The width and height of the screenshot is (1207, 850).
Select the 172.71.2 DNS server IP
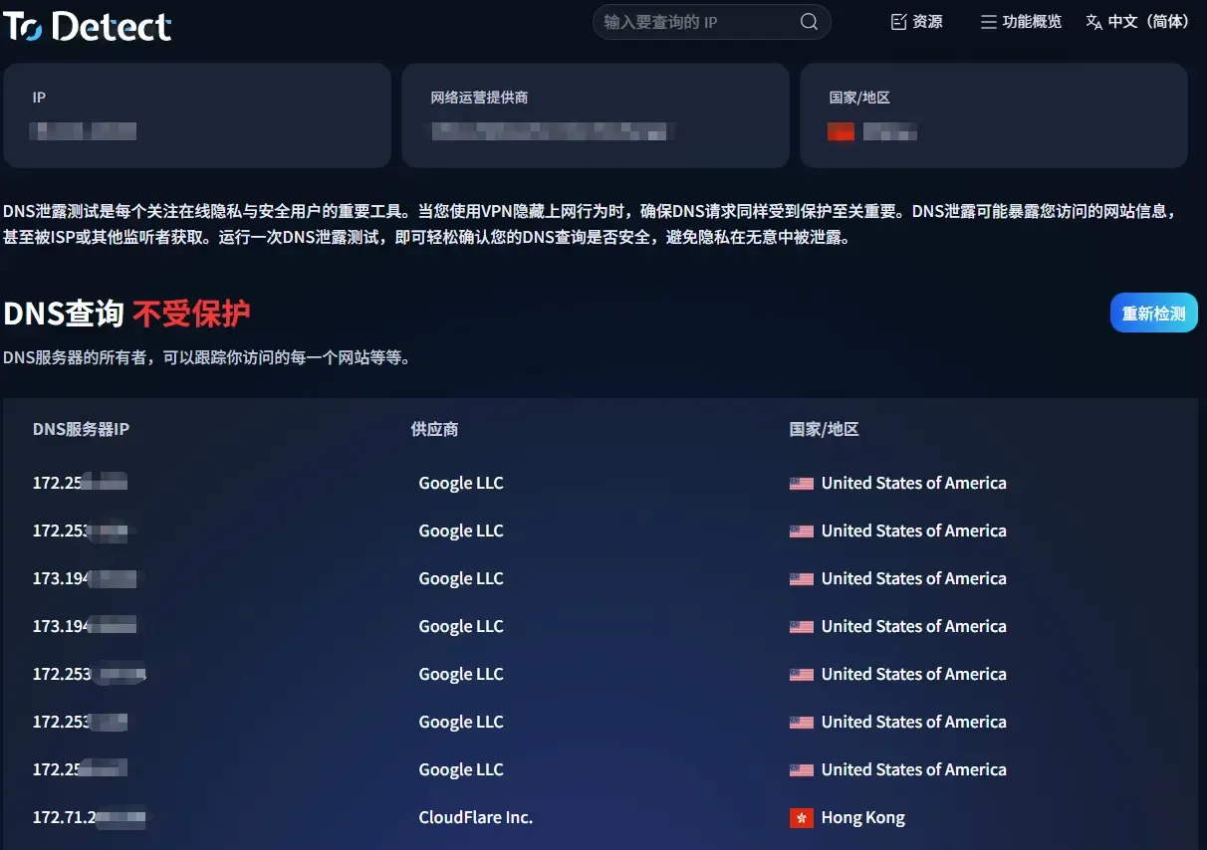pyautogui.click(x=66, y=818)
